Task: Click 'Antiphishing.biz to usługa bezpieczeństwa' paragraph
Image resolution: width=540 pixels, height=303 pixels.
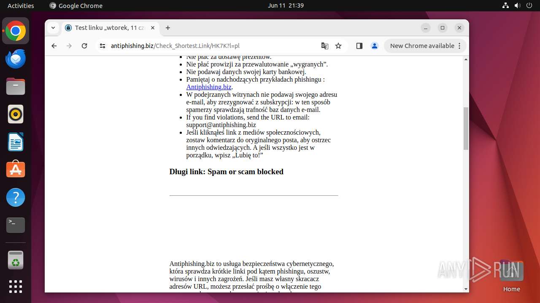Action: coord(252,275)
